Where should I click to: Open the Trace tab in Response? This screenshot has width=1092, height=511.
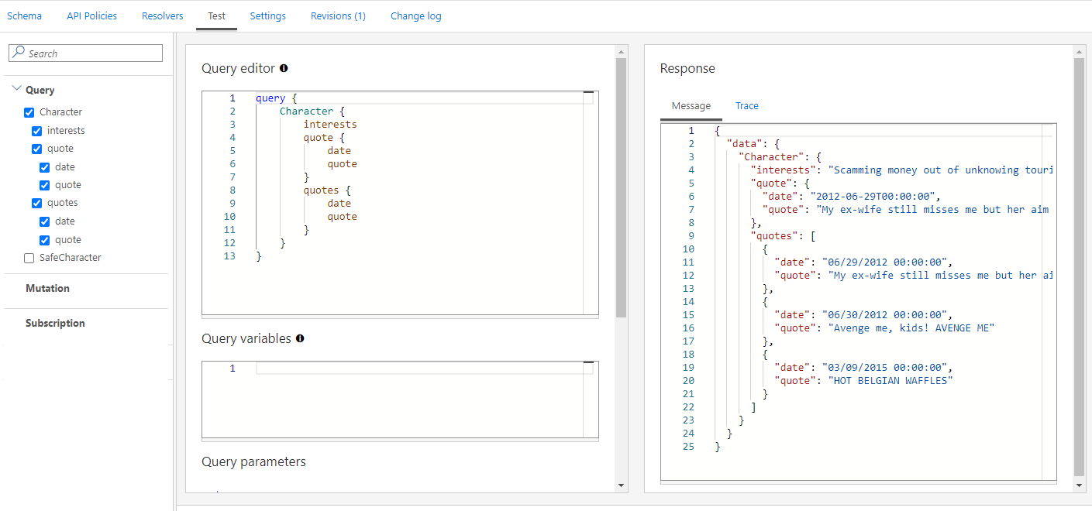746,106
